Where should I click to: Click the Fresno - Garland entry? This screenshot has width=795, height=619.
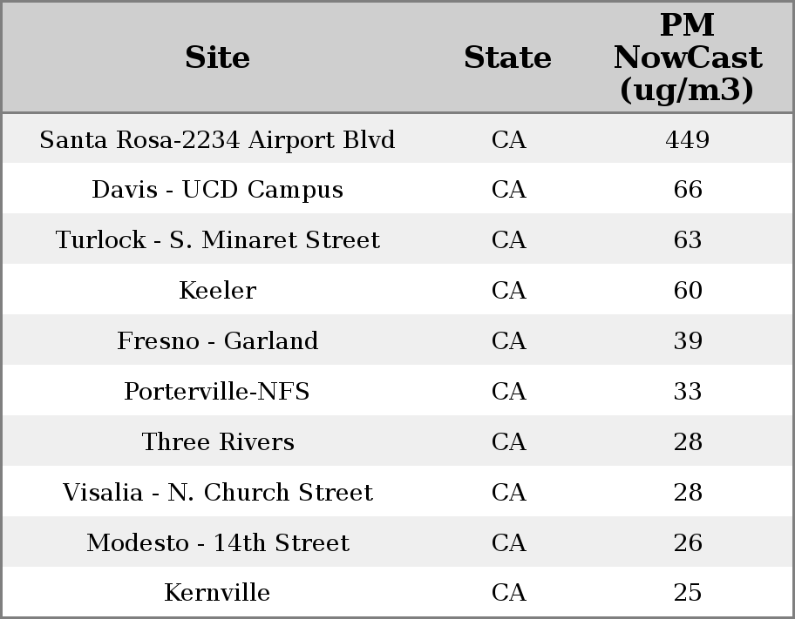tap(217, 341)
